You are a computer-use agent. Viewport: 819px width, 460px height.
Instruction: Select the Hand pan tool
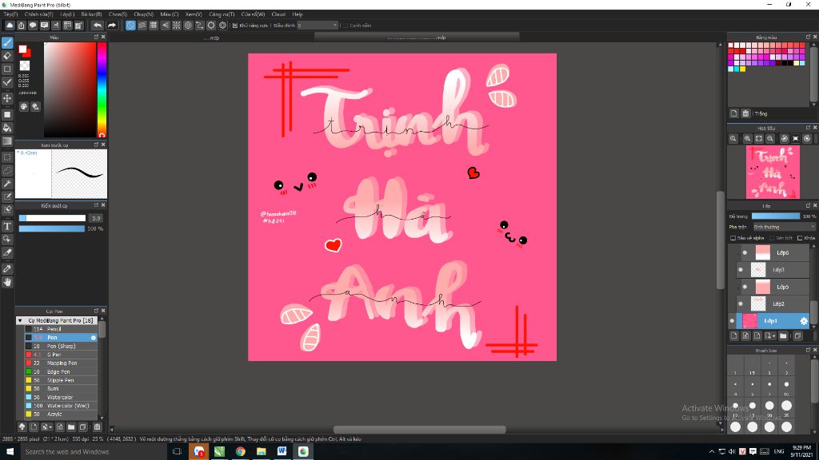click(x=7, y=282)
